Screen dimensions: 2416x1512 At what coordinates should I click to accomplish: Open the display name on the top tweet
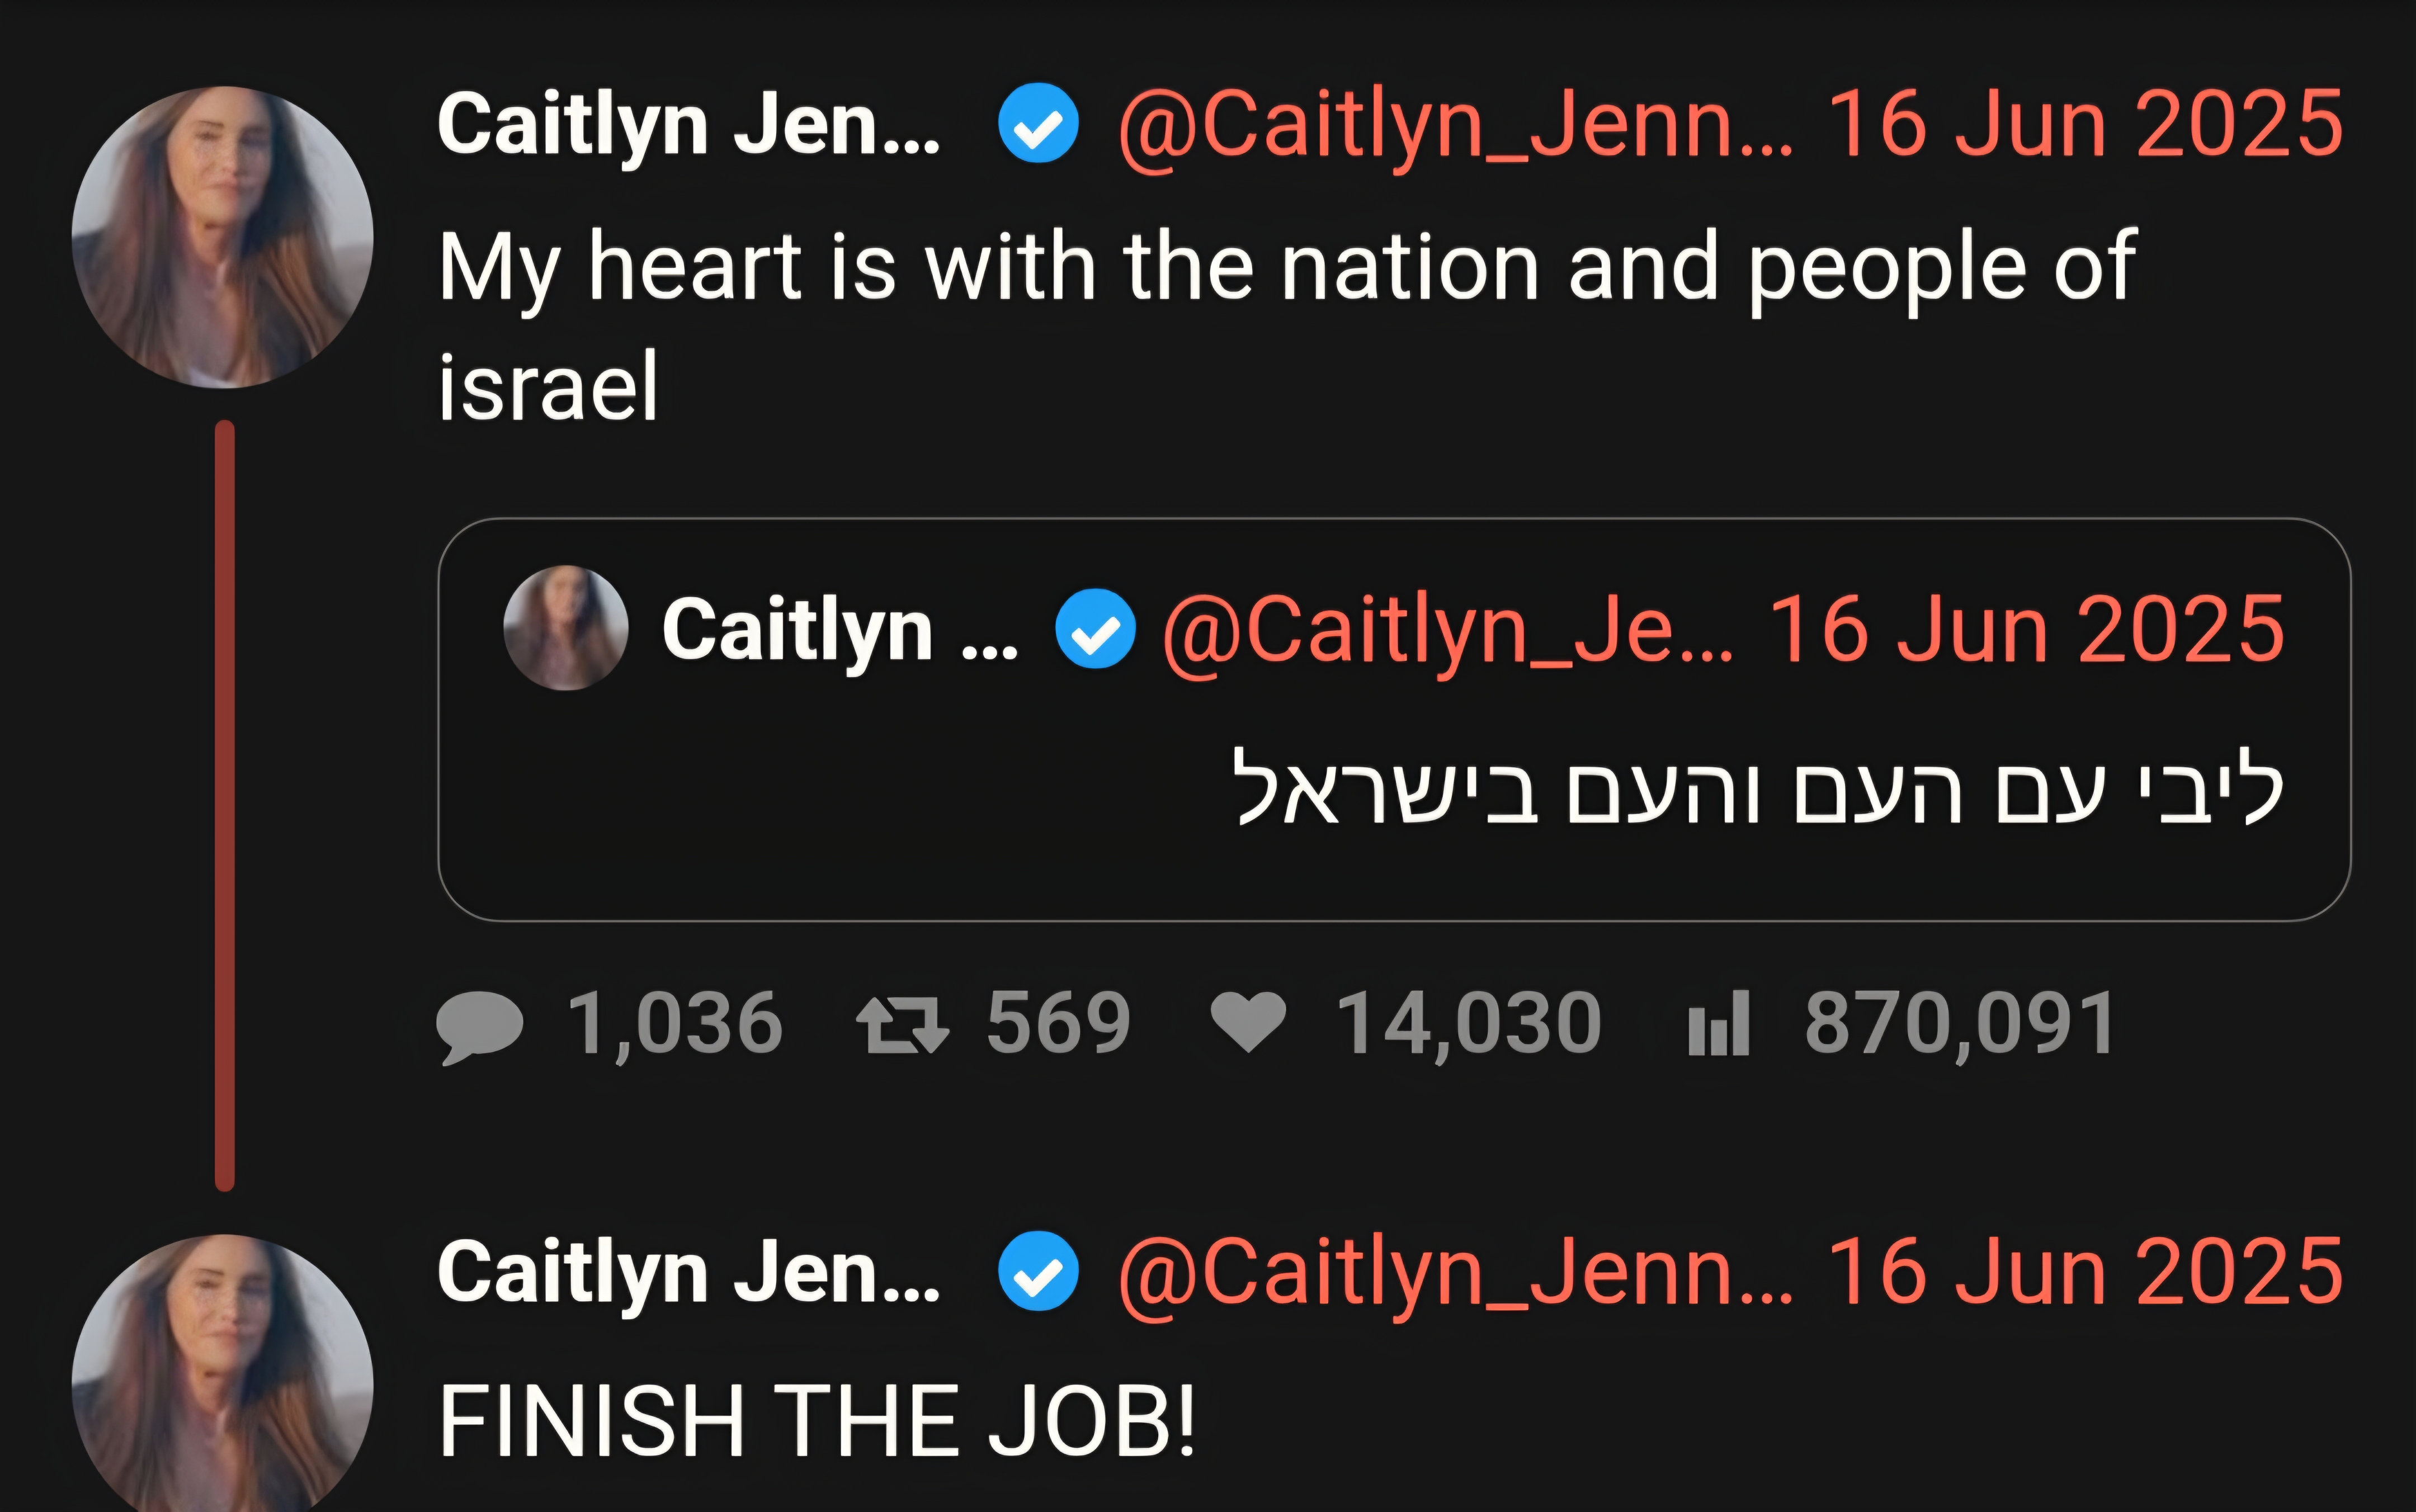689,125
